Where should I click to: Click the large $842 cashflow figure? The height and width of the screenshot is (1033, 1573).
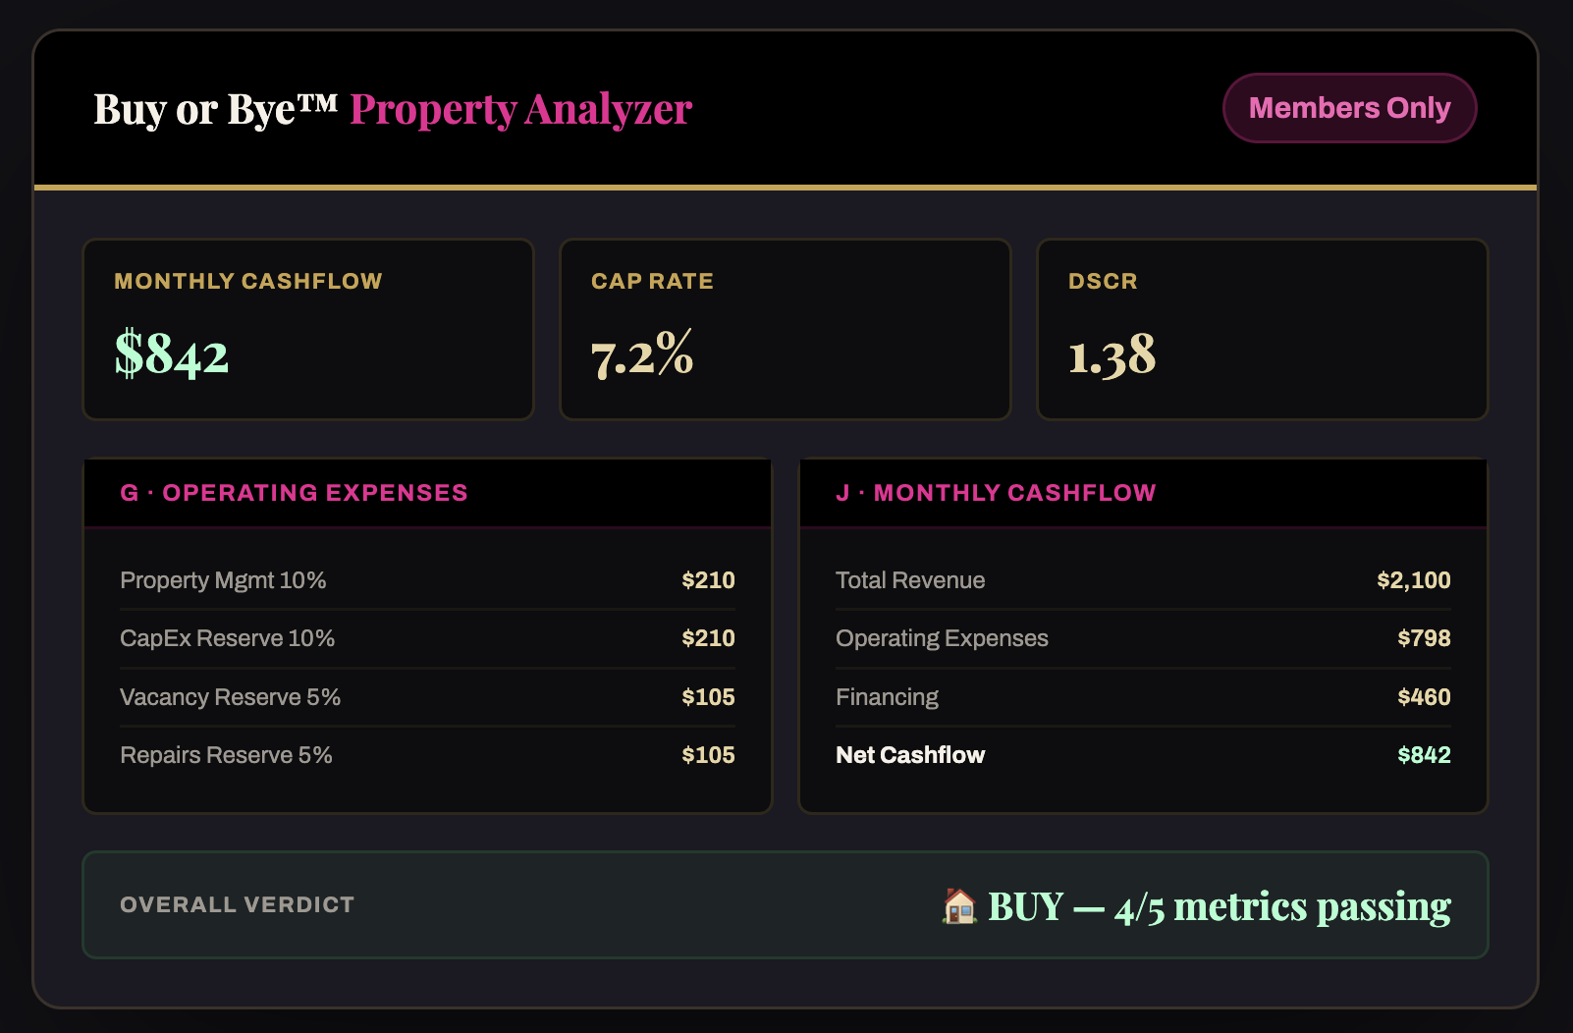pyautogui.click(x=172, y=353)
